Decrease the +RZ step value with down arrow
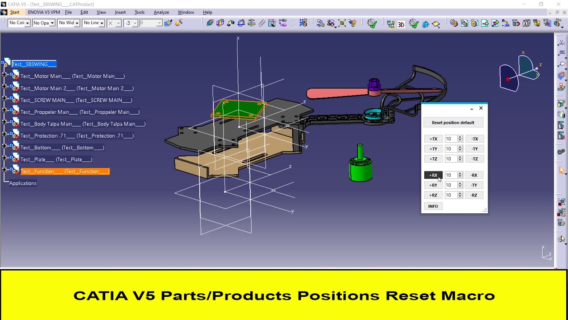The height and width of the screenshot is (320, 568). click(x=460, y=197)
